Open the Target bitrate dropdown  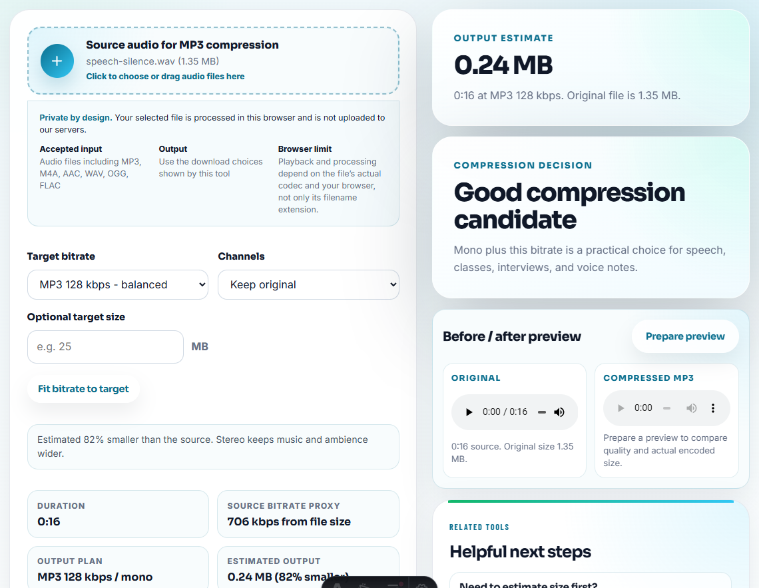click(118, 284)
